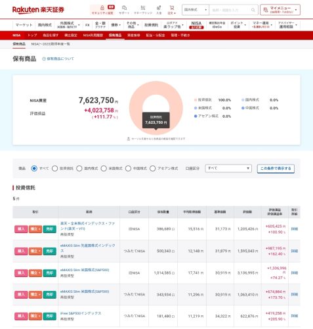Sell eMAXIS Slim S&P500 in 旧NISA row
Screen dimensions: 313x329
coord(50,273)
